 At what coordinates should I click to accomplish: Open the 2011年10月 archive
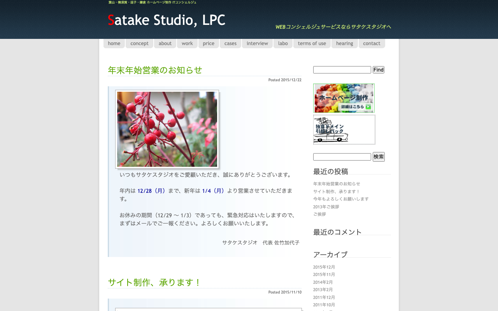point(324,305)
